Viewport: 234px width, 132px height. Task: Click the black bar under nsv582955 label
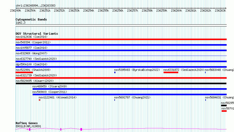[x=224, y=105]
